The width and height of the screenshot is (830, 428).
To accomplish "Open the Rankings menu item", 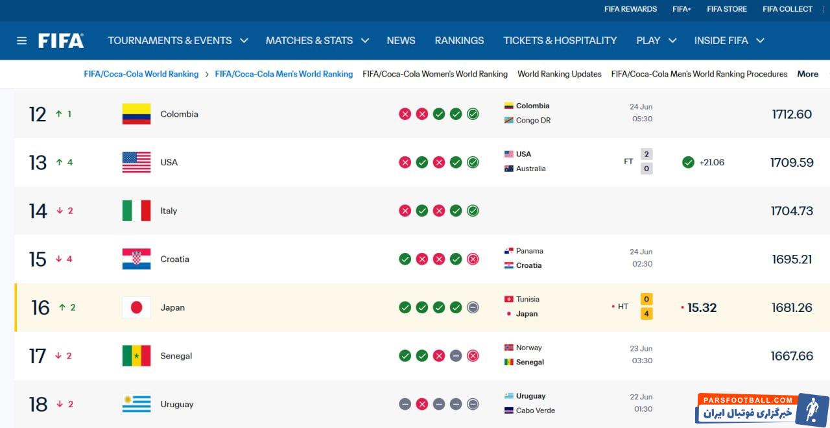I will [x=459, y=40].
